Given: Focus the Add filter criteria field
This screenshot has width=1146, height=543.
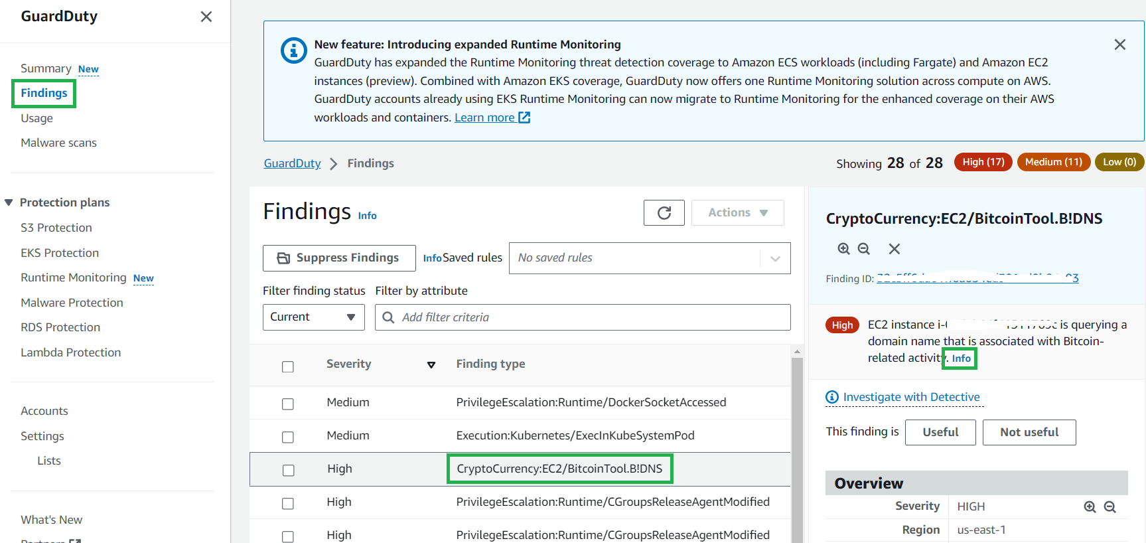Looking at the screenshot, I should point(583,317).
